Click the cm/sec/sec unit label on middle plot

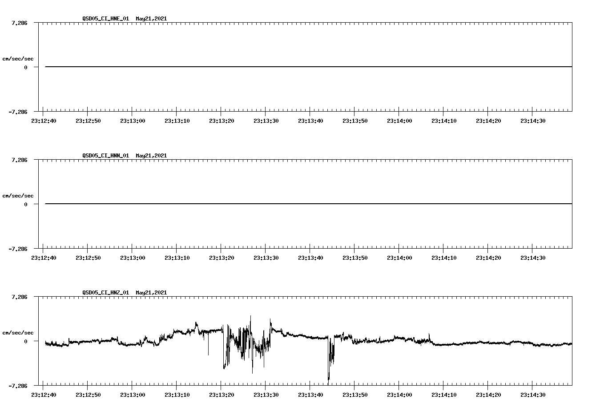click(x=18, y=195)
